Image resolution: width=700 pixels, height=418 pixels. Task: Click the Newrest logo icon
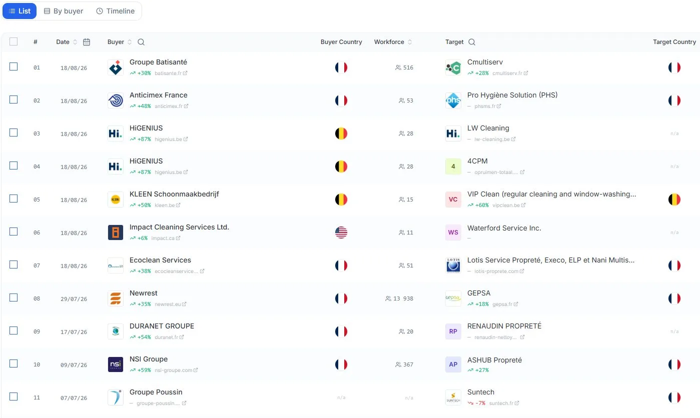(116, 298)
